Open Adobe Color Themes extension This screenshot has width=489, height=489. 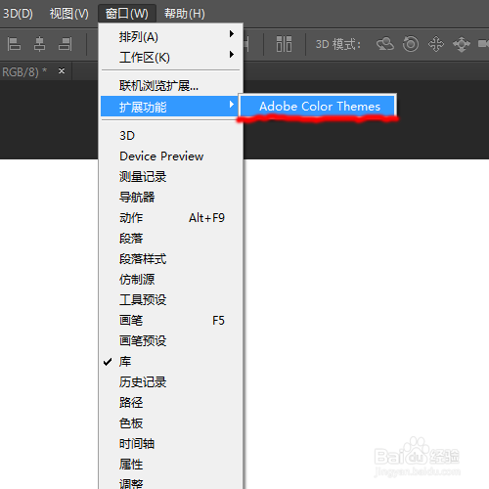point(318,106)
